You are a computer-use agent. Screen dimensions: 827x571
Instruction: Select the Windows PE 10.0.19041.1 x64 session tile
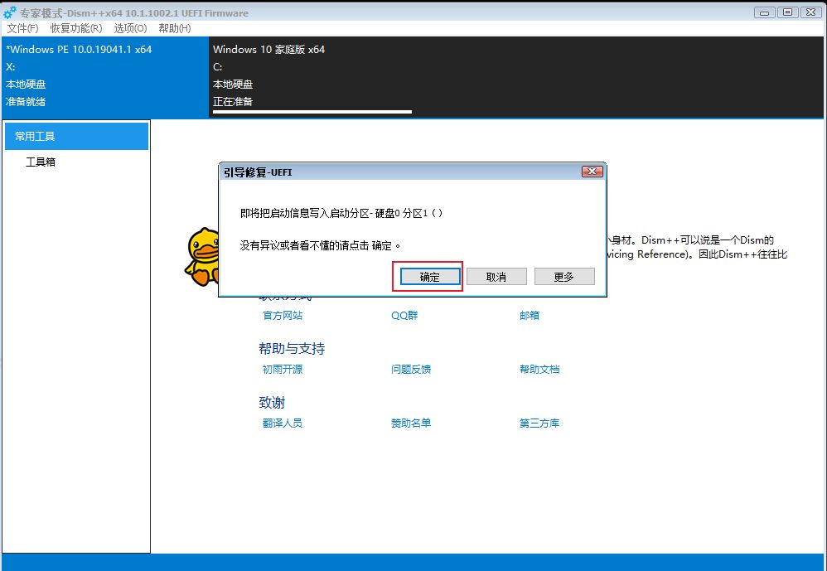tap(104, 76)
